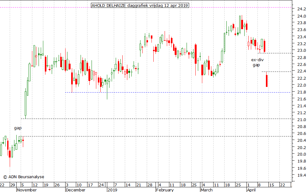Select the 20.0 price axis value
307x192 pixels.
pyautogui.click(x=302, y=154)
